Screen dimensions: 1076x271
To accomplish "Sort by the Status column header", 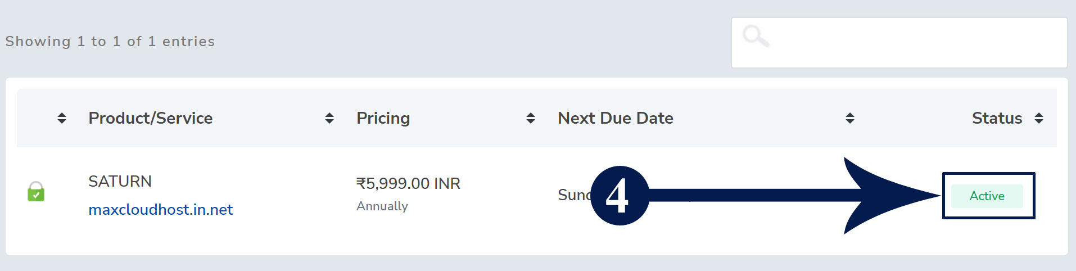I will click(x=997, y=118).
